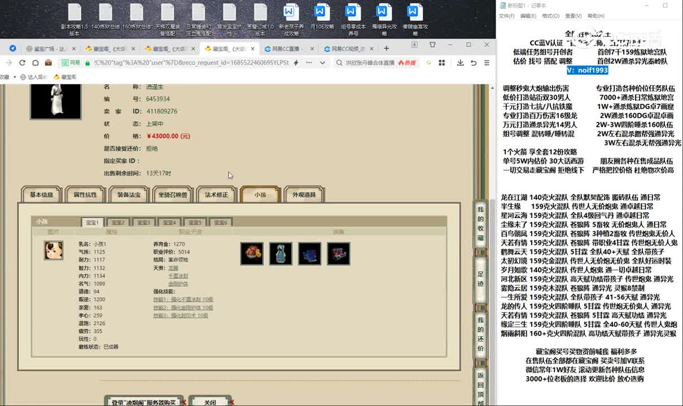Open the 月10E攻略 desktop document
Image resolution: width=683 pixels, height=406 pixels.
coord(321,19)
